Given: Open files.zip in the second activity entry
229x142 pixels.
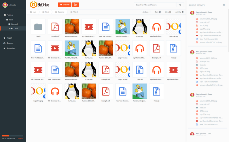Looking at the screenshot, I should [202, 65].
